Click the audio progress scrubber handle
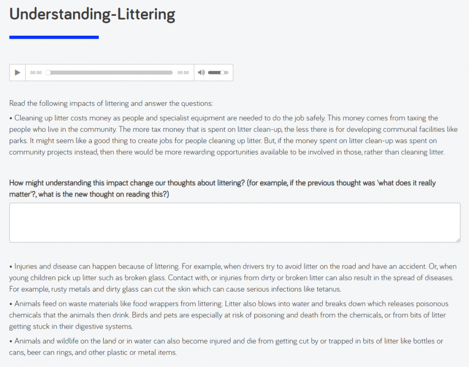Image resolution: width=469 pixels, height=367 pixels. [x=48, y=73]
